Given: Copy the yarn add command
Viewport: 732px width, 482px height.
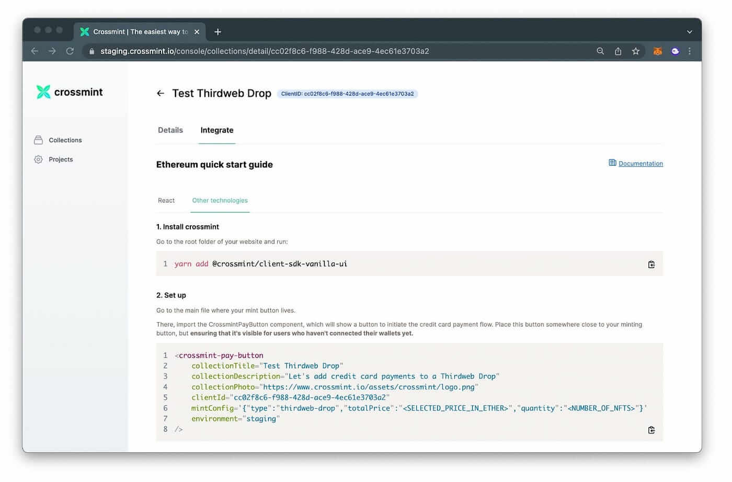Looking at the screenshot, I should coord(651,265).
